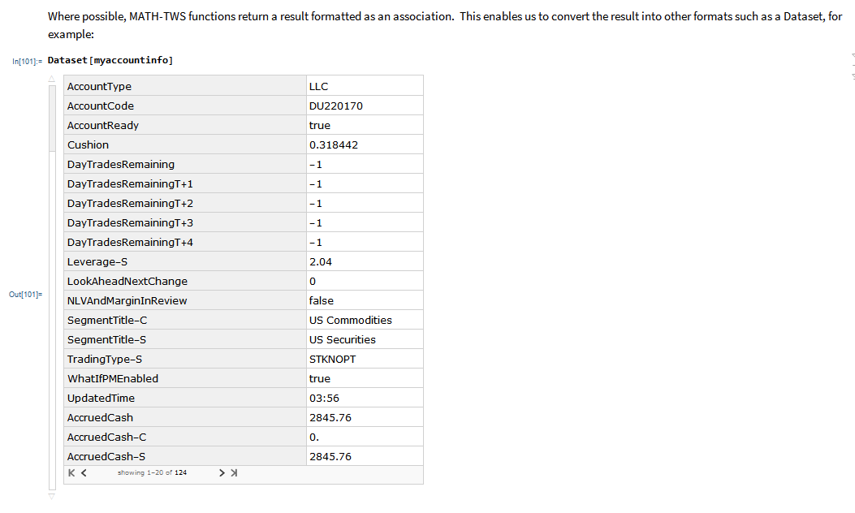Jump to last page of dataset
Screen dimensions: 855x513
(x=234, y=472)
